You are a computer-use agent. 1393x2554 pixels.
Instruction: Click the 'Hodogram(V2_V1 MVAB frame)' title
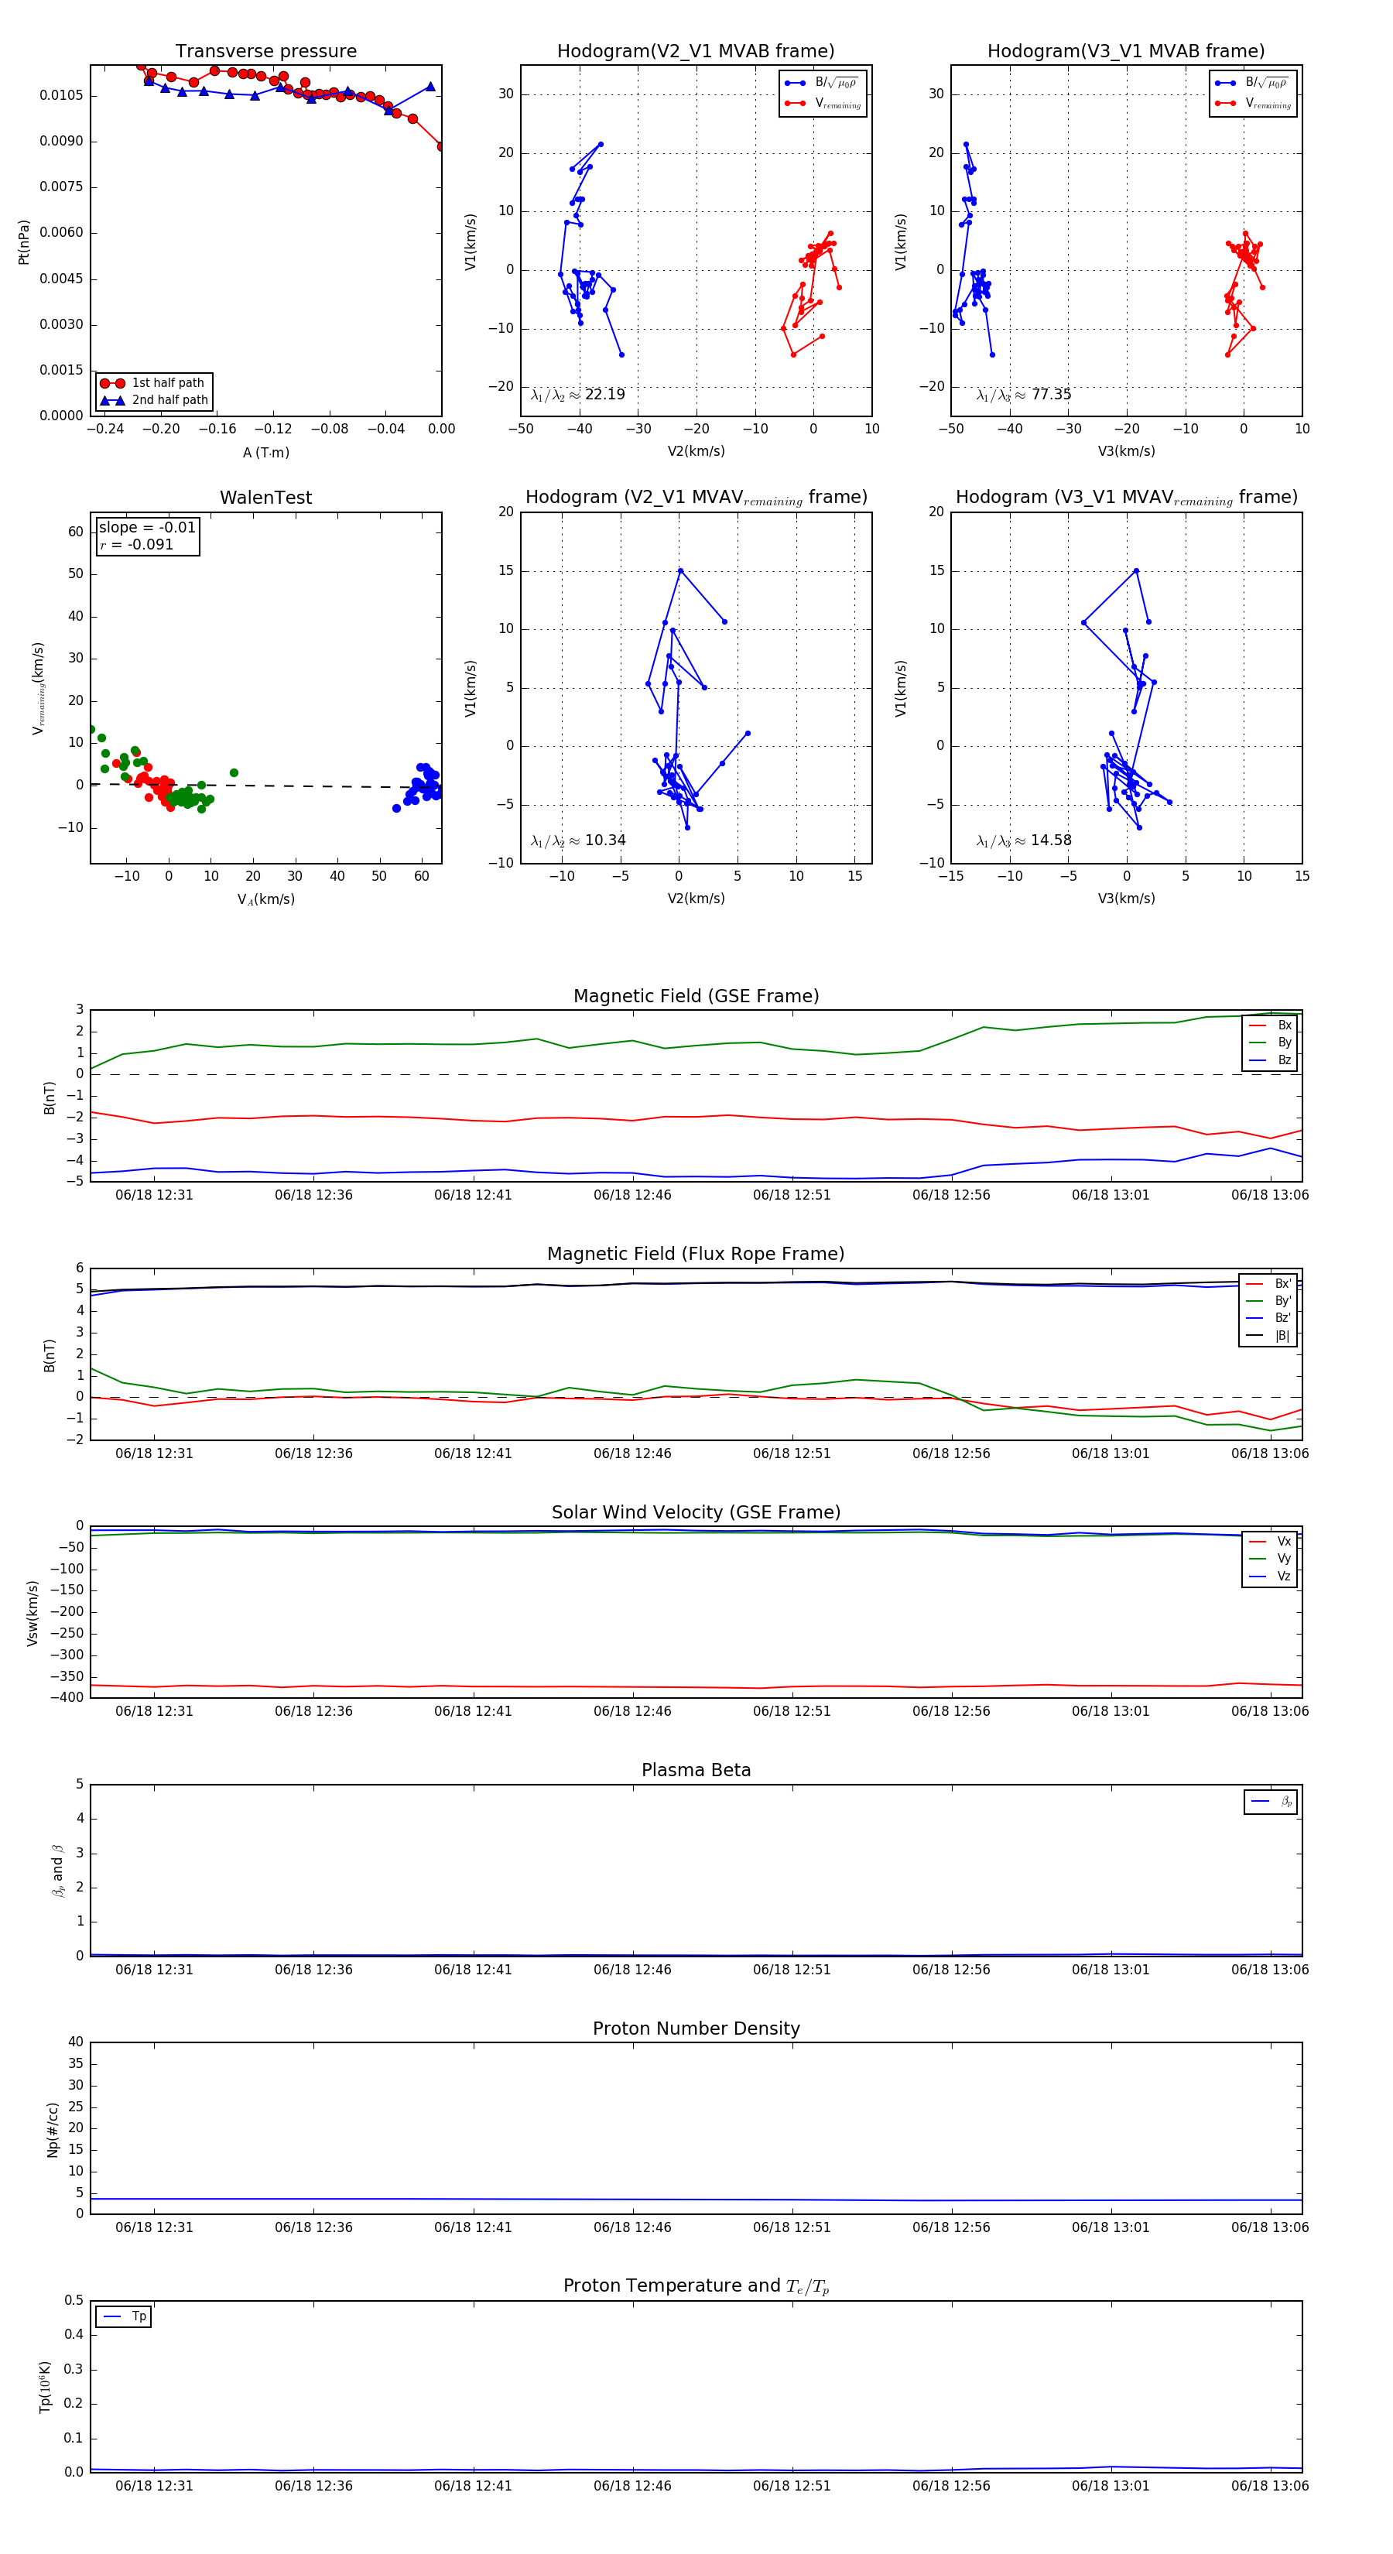[696, 52]
